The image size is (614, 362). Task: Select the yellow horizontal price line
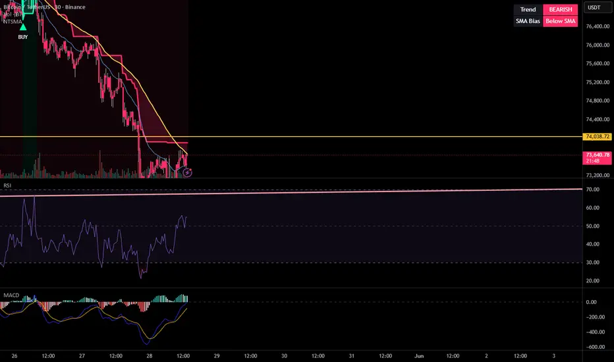(x=291, y=137)
